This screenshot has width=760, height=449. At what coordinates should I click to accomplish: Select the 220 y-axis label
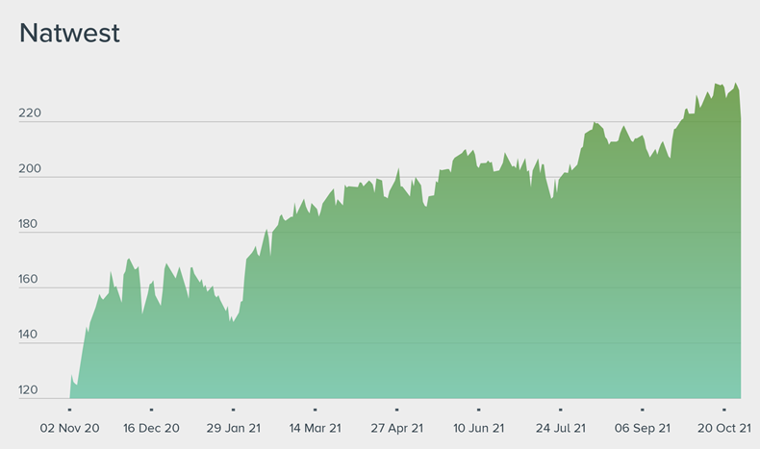pos(30,112)
